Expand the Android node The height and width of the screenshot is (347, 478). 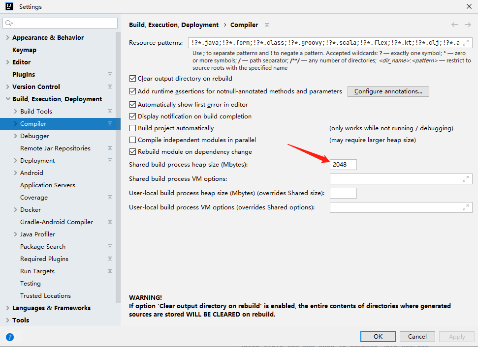click(16, 173)
